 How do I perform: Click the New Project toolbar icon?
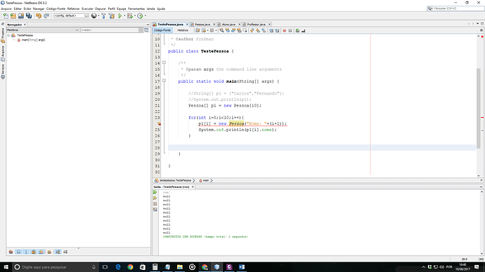click(x=13, y=15)
